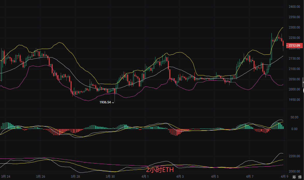Click the red 2小时ETH watermark text
304x180 pixels.
(x=160, y=170)
